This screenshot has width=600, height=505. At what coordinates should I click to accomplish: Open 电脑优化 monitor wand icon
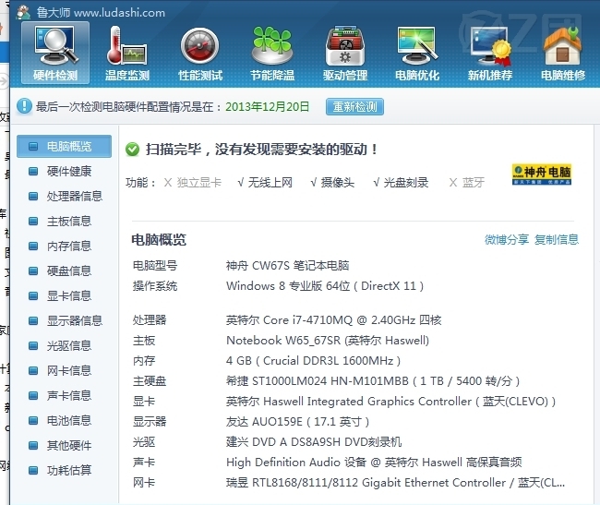pos(417,53)
